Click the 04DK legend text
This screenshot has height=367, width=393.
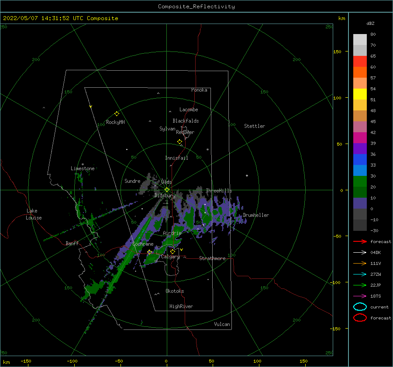coord(376,253)
